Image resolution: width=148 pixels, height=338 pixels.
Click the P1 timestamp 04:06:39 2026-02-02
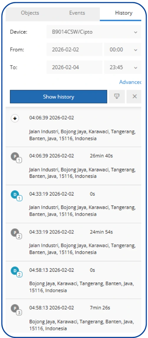click(52, 156)
